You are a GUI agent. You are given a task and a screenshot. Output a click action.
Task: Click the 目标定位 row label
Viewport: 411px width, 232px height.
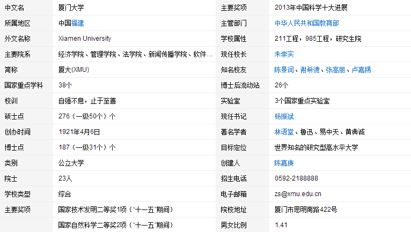(233, 147)
